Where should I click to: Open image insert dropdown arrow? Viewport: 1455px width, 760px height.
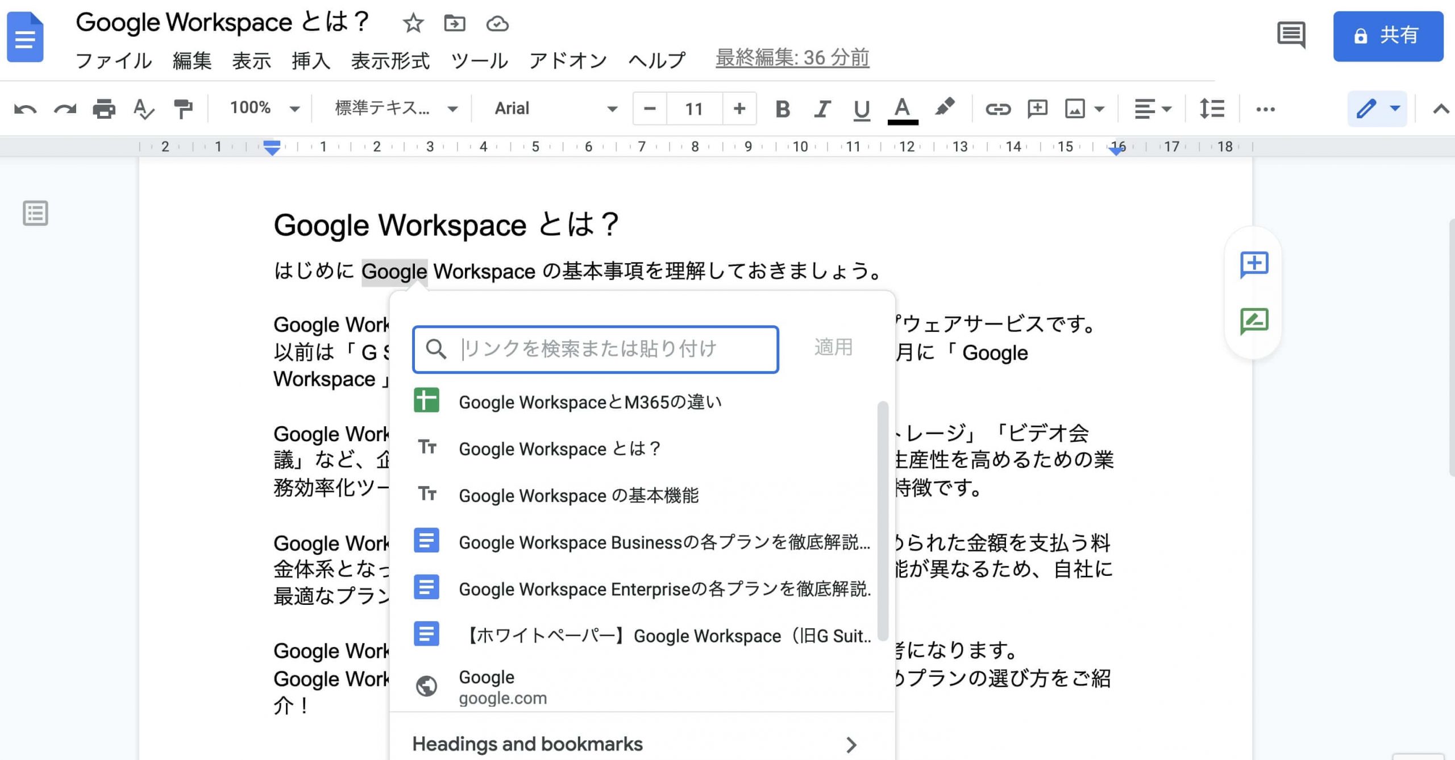(x=1099, y=109)
